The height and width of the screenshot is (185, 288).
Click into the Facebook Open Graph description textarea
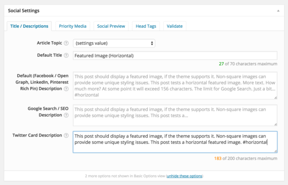tap(175, 86)
